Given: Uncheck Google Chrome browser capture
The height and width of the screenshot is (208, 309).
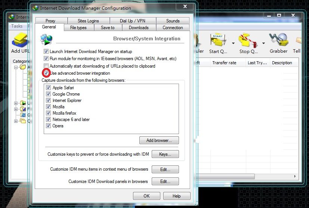Looking at the screenshot, I should [x=48, y=94].
